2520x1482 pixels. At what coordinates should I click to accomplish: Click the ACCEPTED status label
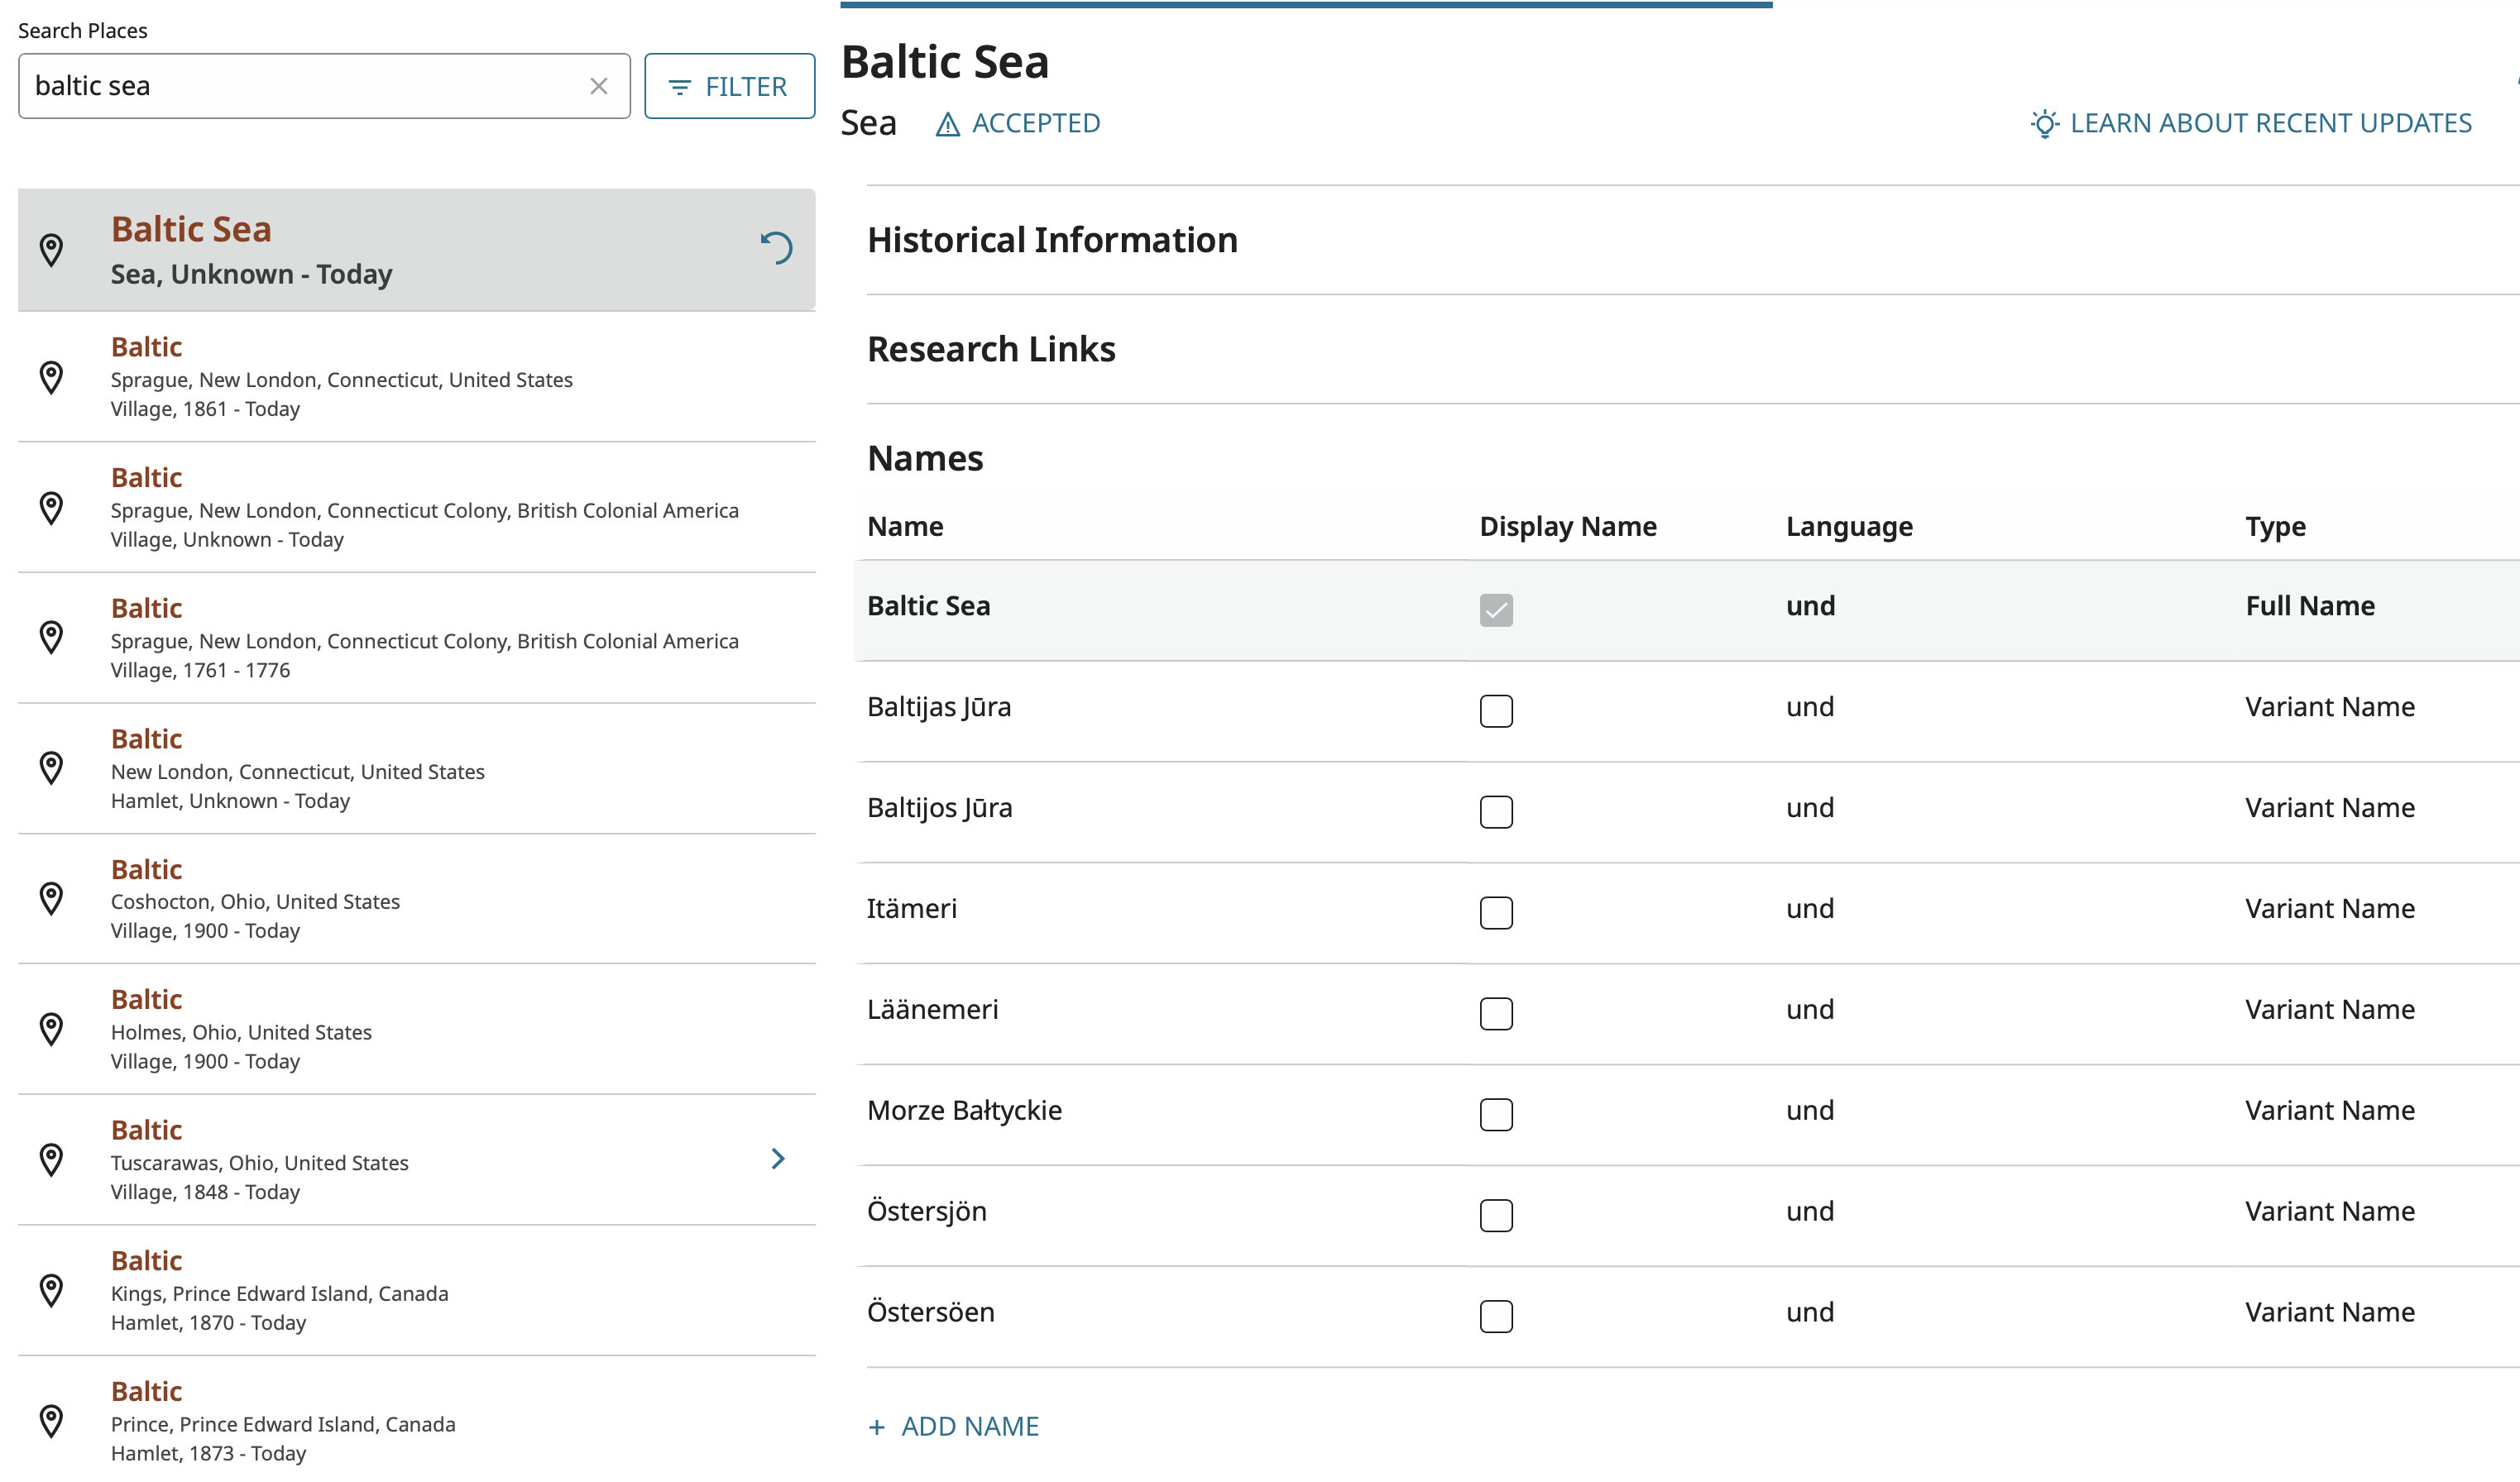[x=1036, y=123]
